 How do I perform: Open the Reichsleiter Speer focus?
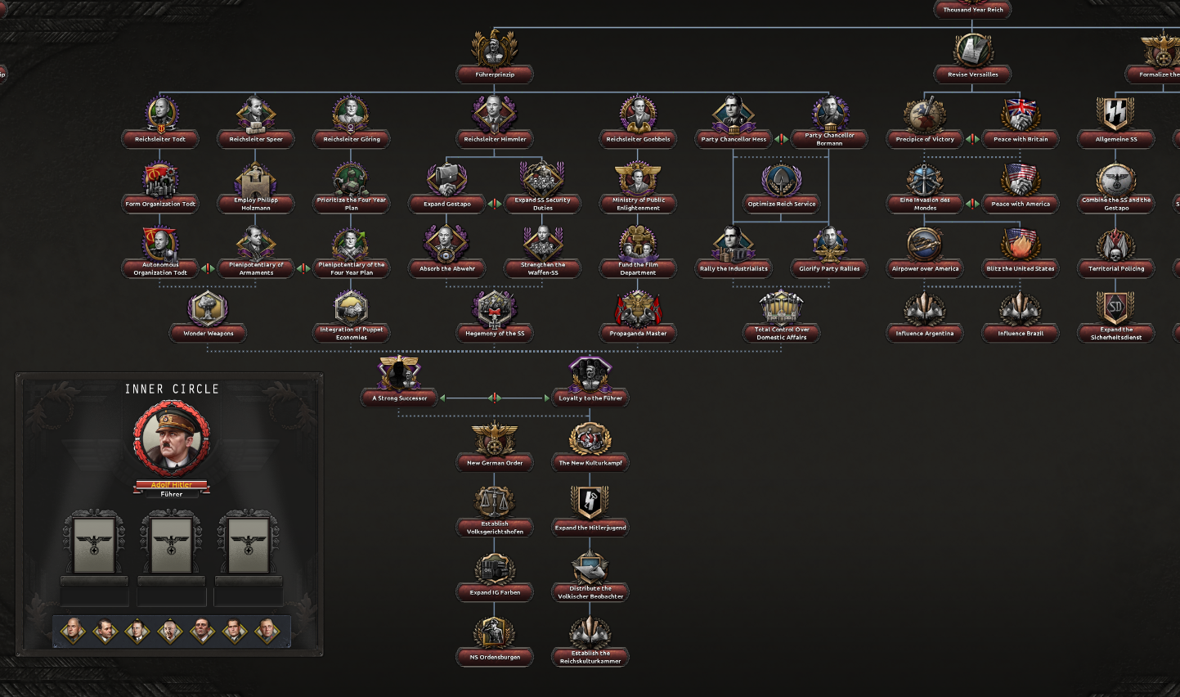[x=256, y=122]
